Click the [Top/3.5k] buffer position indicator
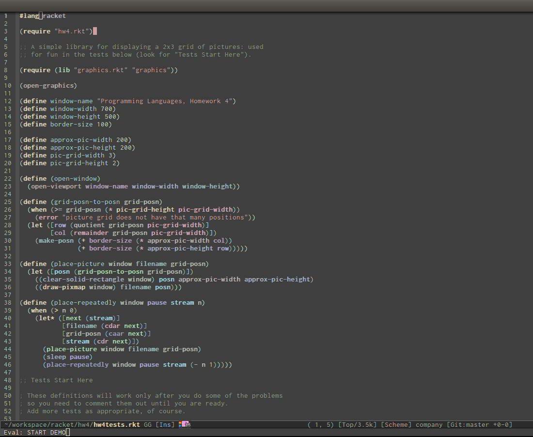 click(357, 424)
